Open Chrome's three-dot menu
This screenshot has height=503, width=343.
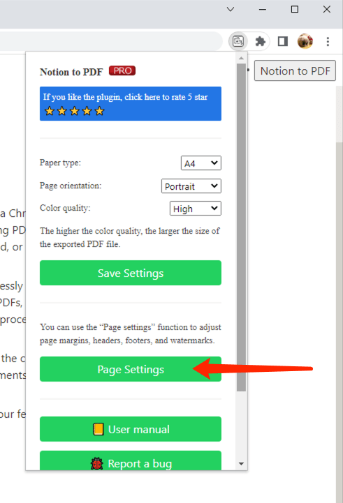(x=328, y=41)
